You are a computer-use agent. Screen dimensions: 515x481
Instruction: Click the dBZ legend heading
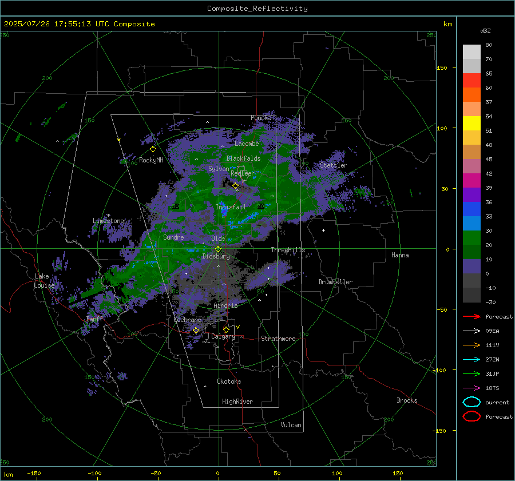point(485,31)
